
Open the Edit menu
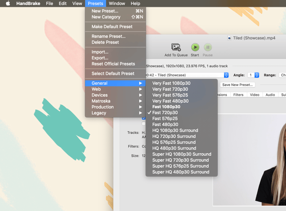click(x=62, y=3)
